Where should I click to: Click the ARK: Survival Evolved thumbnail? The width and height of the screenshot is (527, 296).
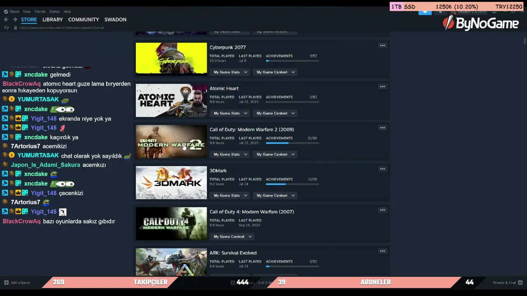click(171, 262)
